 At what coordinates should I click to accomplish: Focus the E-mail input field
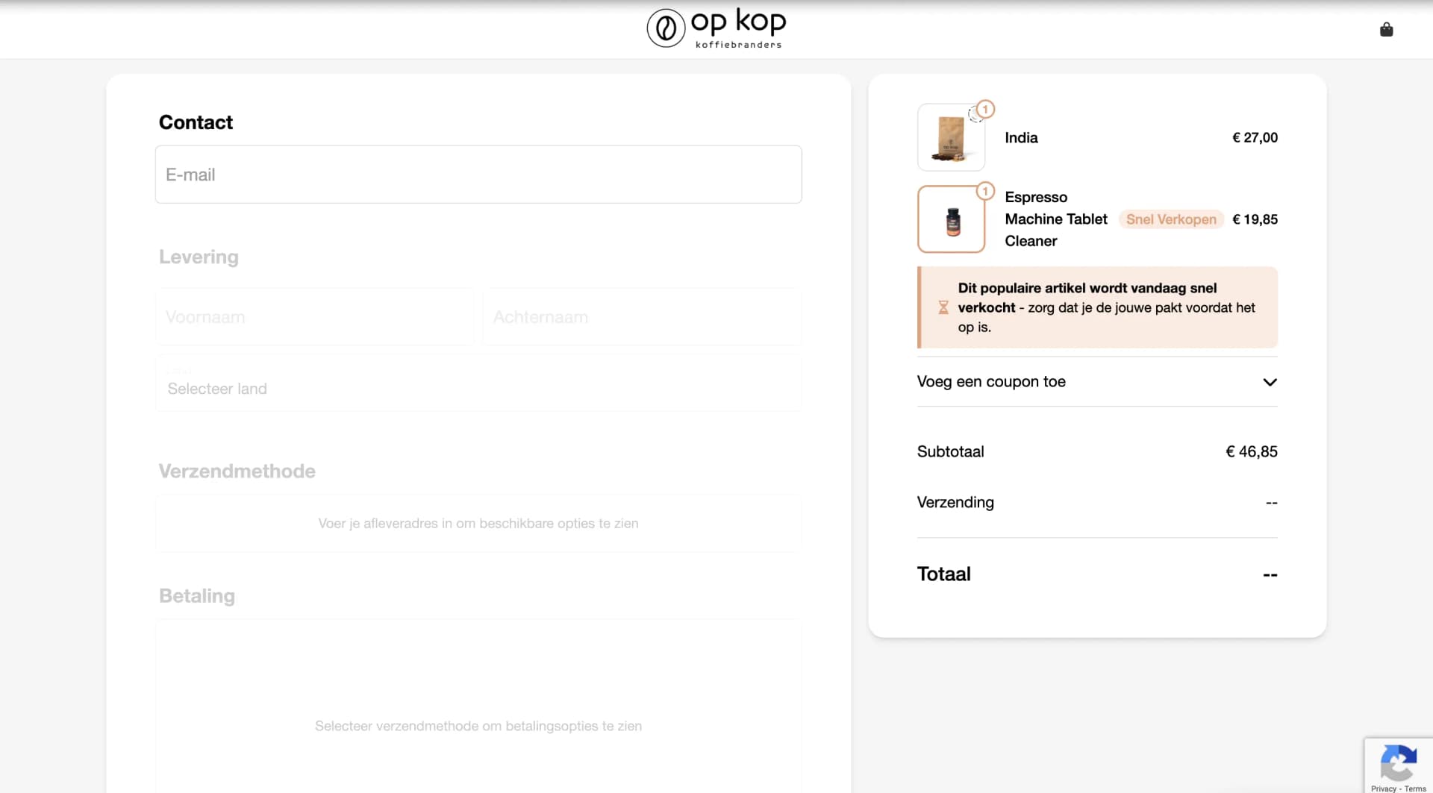(x=478, y=175)
